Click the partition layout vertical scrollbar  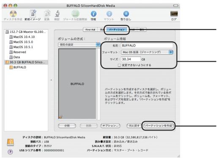(98, 84)
